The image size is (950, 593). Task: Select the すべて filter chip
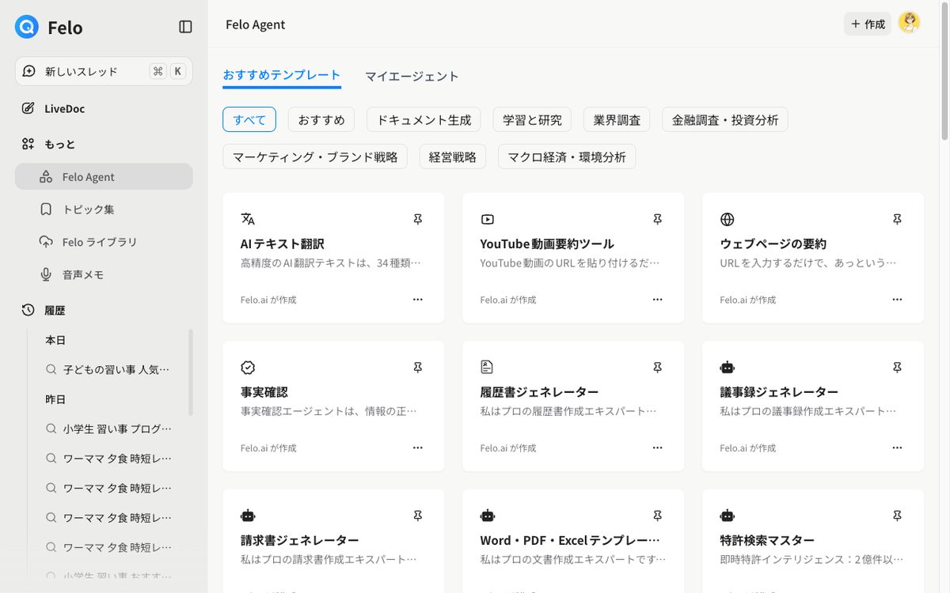(x=249, y=119)
